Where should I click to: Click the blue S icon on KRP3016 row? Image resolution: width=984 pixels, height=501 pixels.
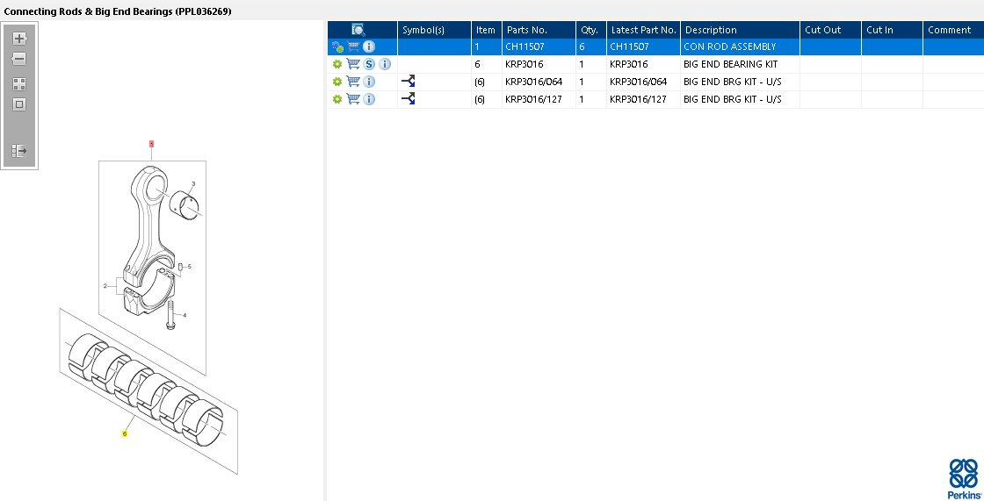coord(369,64)
